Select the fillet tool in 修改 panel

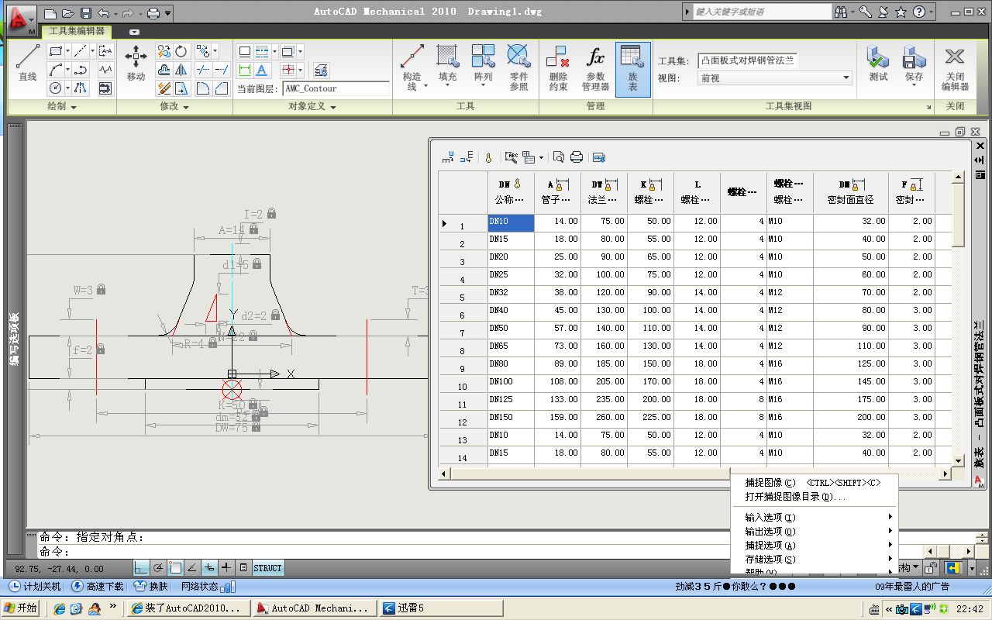pyautogui.click(x=202, y=88)
